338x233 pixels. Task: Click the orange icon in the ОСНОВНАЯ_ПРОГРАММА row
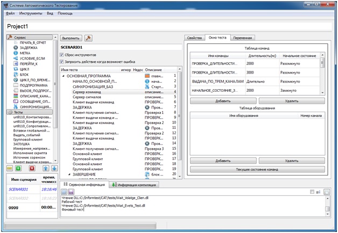point(147,76)
